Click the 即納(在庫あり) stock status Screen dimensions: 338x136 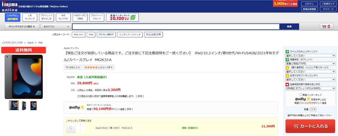190,128
